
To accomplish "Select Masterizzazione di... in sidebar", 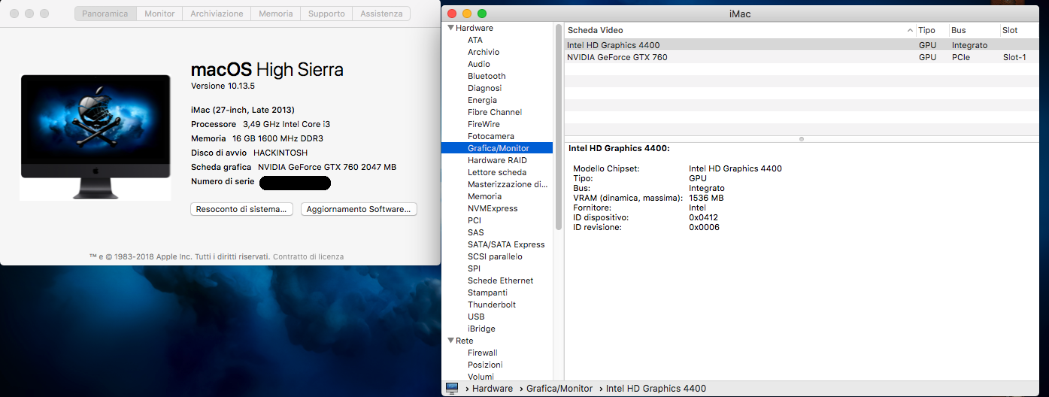I will [508, 184].
